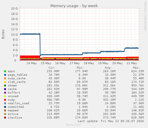Click the swap red color swatch

[x=5, y=100]
